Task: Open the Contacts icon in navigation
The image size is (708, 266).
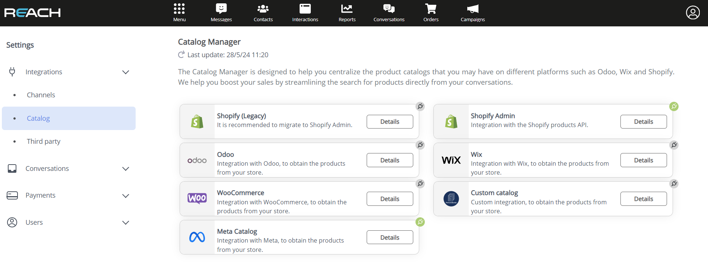Action: pos(263,9)
